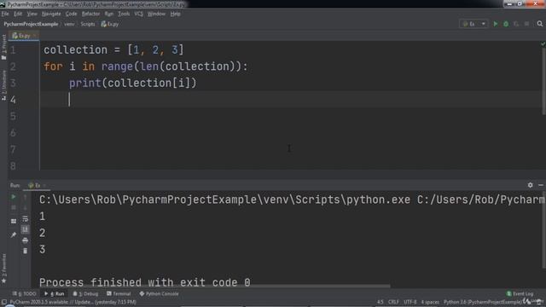Click the Run with Coverage toolbar icon
Viewport: 546px width, 307px height.
pos(516,24)
